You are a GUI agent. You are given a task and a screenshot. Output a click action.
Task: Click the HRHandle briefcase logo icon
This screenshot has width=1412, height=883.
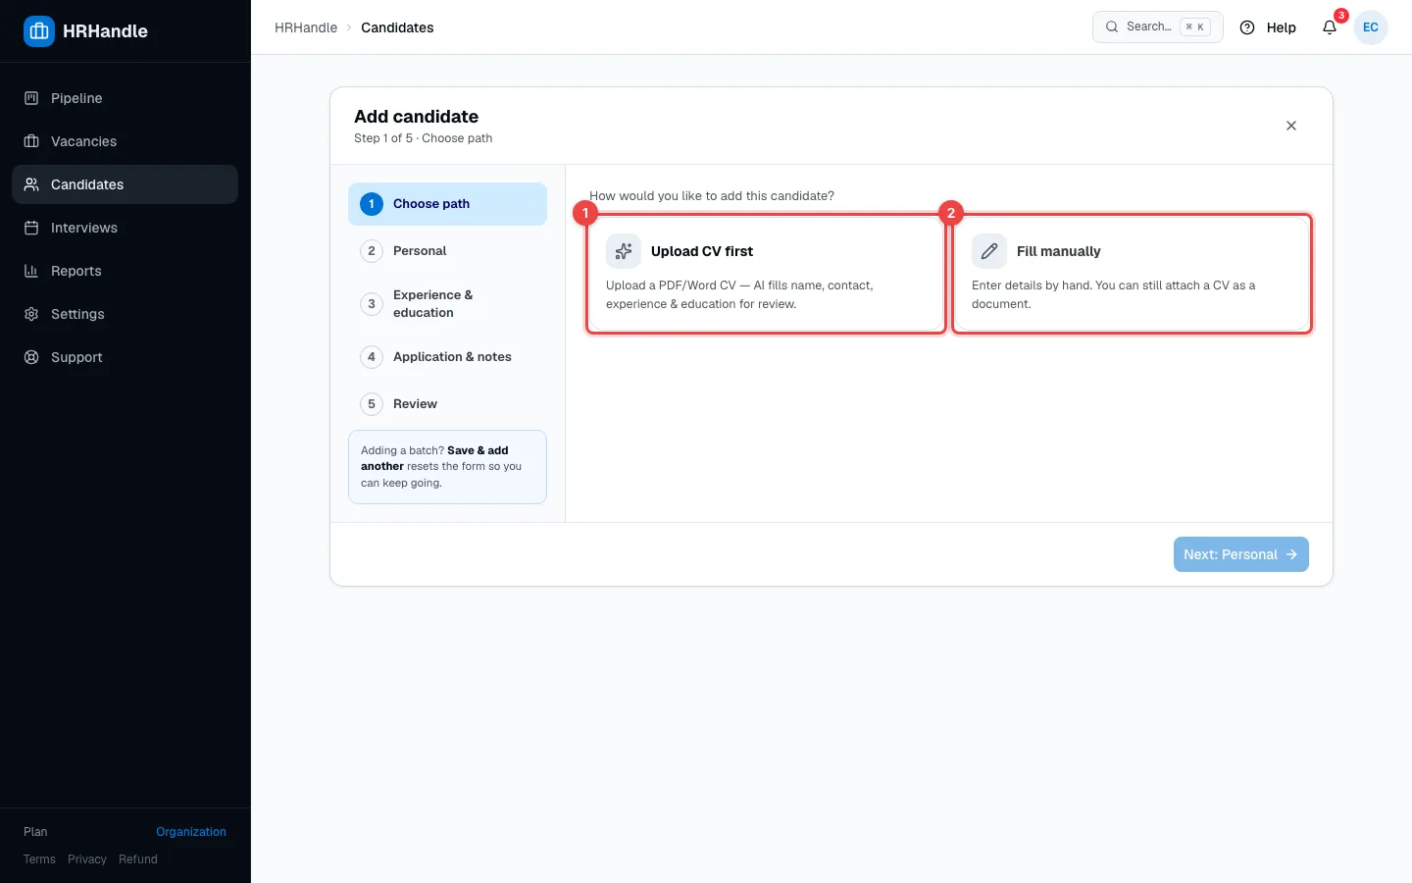pos(39,31)
